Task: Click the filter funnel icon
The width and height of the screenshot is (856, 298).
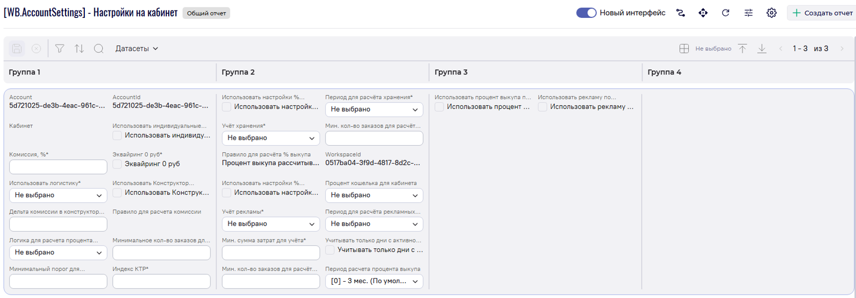Action: click(60, 49)
